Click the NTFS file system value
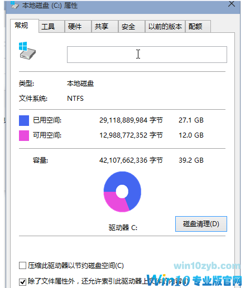 pos(75,99)
